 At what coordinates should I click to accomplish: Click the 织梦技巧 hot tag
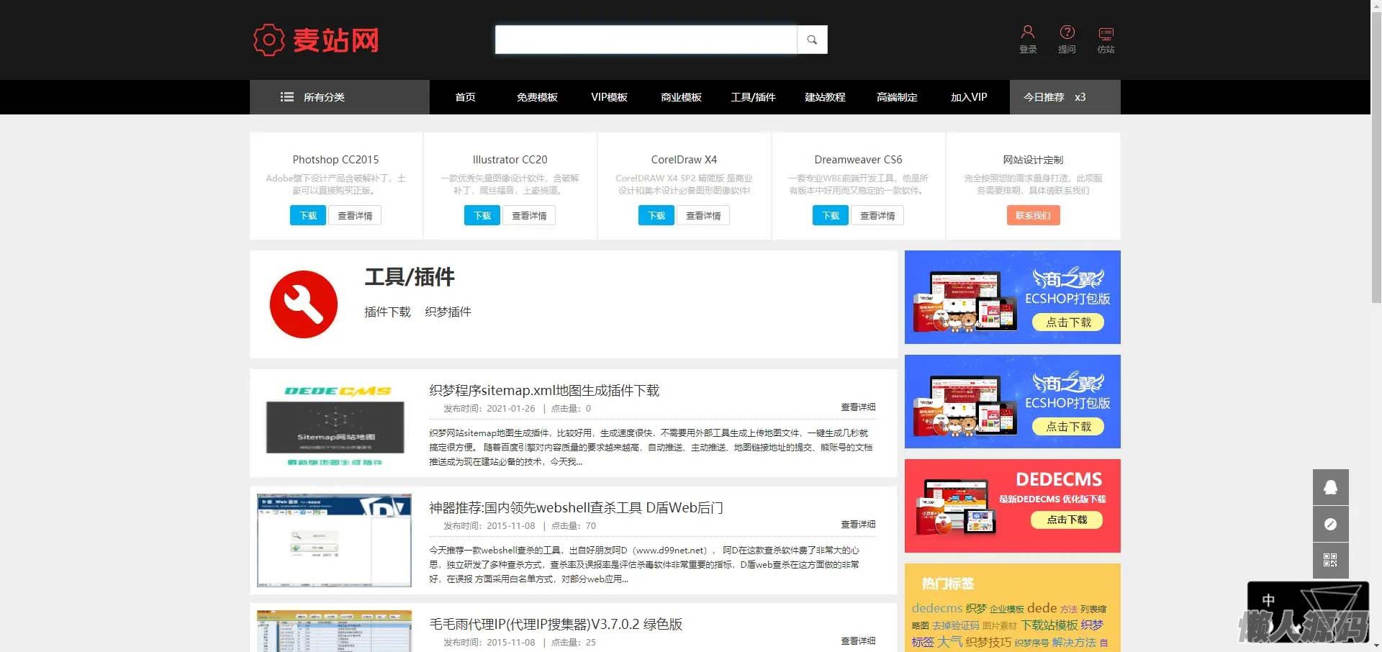(988, 642)
